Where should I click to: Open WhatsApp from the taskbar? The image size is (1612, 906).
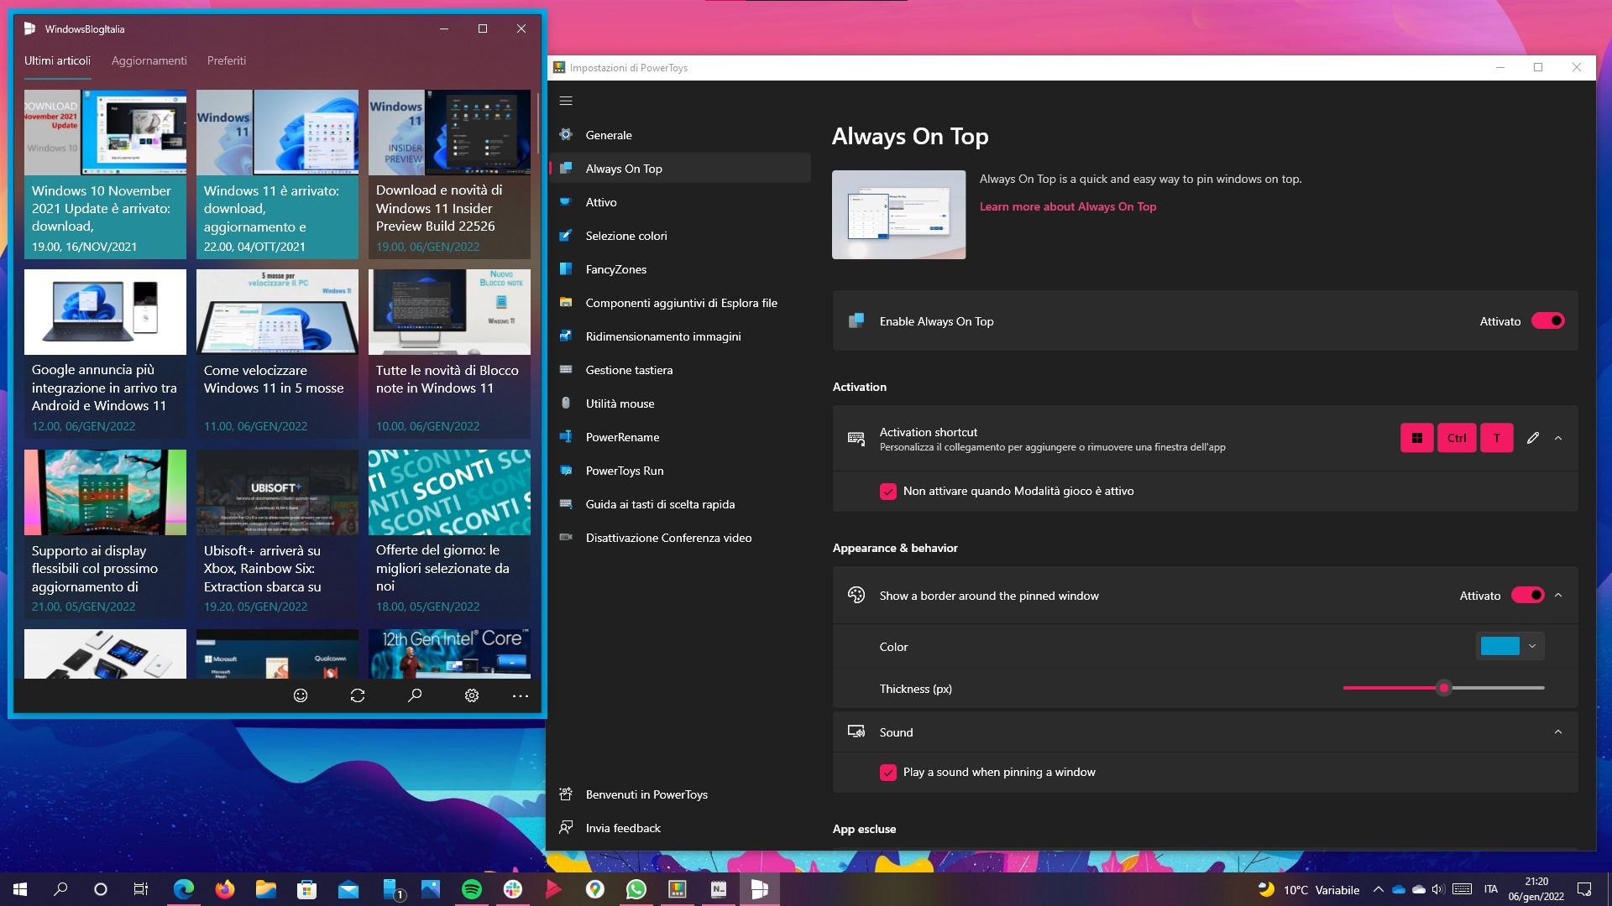coord(636,889)
